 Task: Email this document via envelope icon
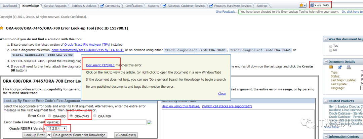pyautogui.click(x=331, y=67)
